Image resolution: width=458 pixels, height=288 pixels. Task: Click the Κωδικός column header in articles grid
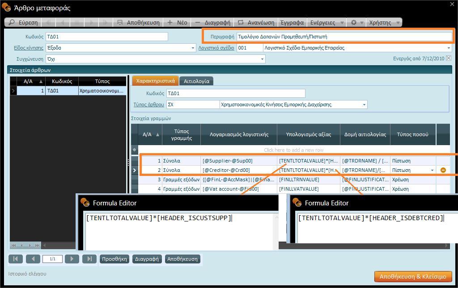point(62,81)
